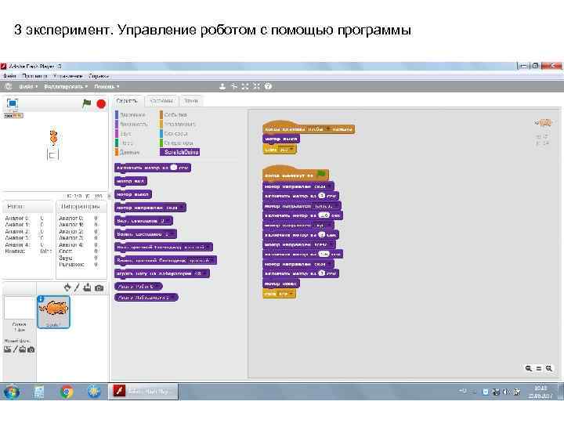This screenshot has width=564, height=423.
Task: Start the program with the green flag
Action: tap(87, 103)
